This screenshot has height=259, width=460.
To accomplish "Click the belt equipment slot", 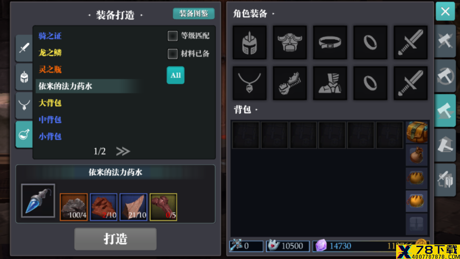I will pyautogui.click(x=330, y=43).
